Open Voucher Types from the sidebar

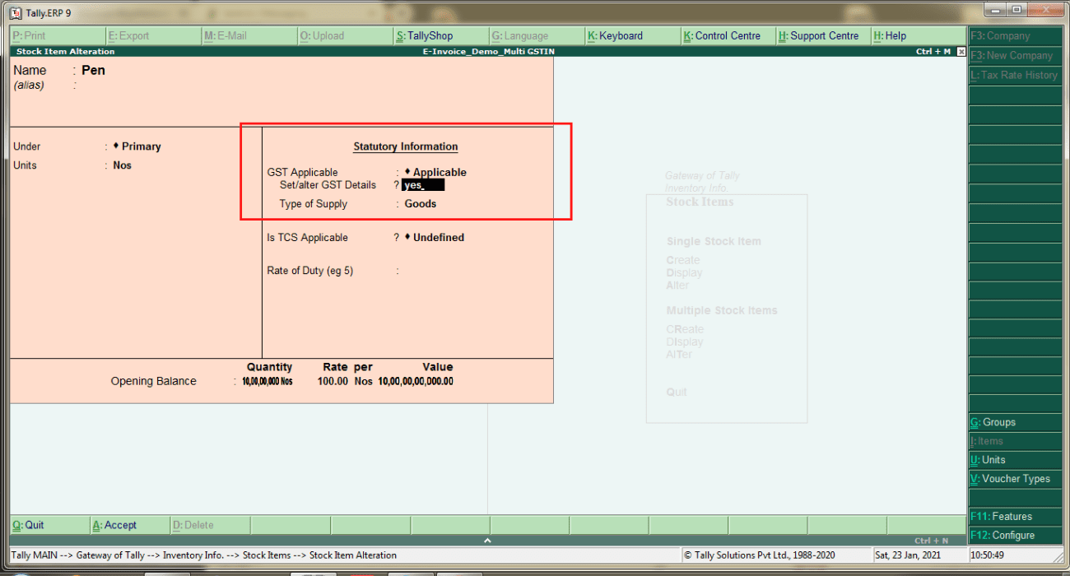(1015, 479)
